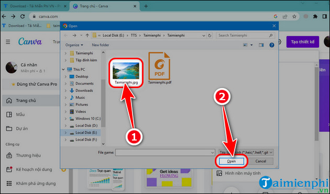Screen dimensions: 330x194
Task: Open the Organize dropdown menu
Action: click(x=74, y=45)
